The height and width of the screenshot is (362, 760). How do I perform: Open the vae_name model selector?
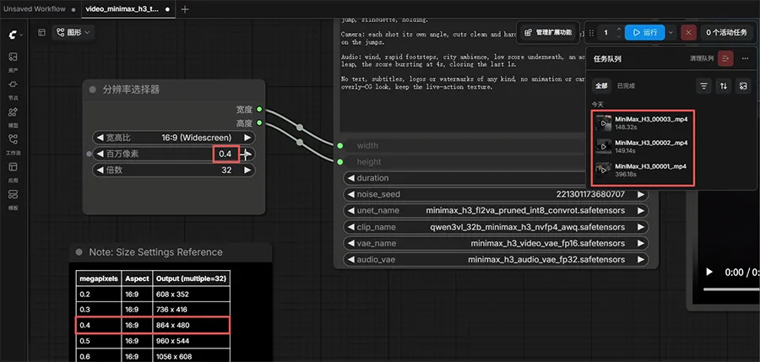(x=496, y=243)
